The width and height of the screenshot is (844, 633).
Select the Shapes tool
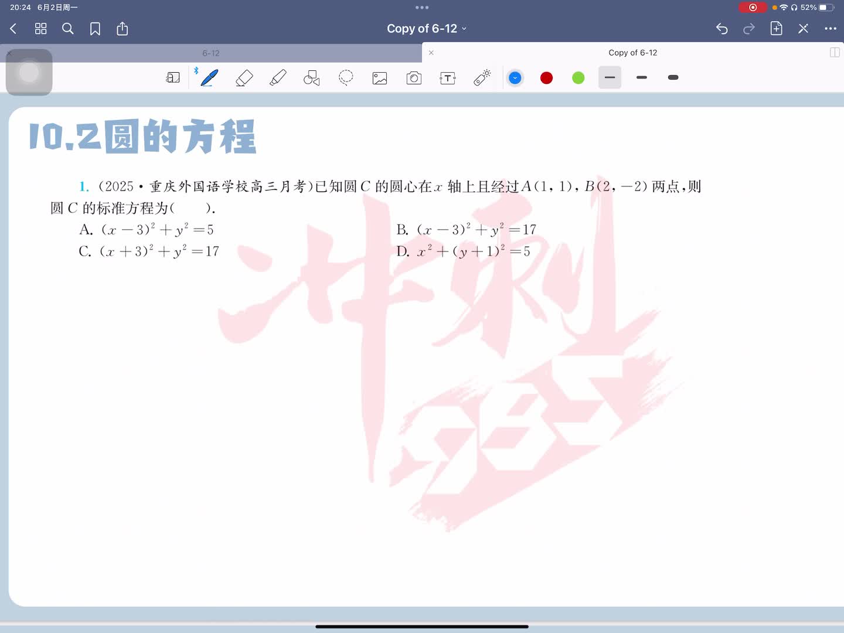point(311,78)
